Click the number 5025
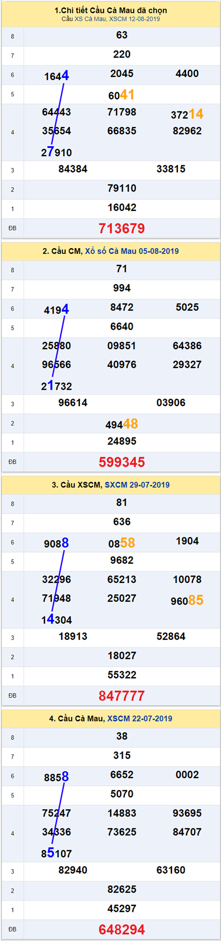221x941 pixels. pyautogui.click(x=187, y=307)
